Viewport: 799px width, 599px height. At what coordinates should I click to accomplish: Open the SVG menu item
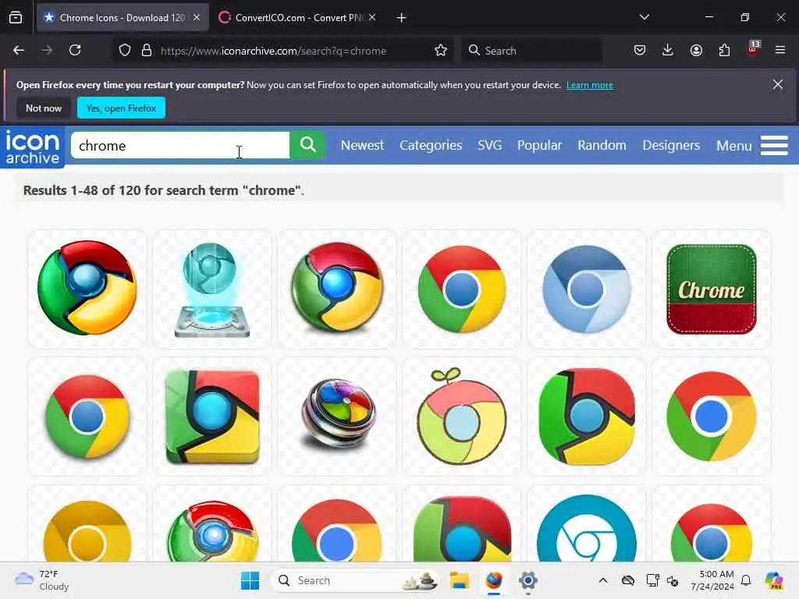coord(490,145)
